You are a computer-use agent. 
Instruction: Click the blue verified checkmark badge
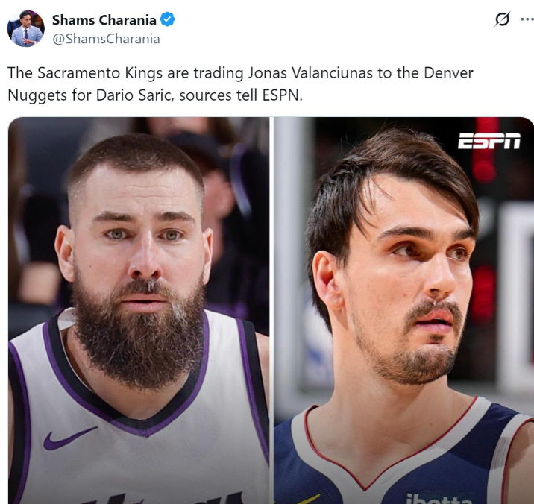click(167, 19)
